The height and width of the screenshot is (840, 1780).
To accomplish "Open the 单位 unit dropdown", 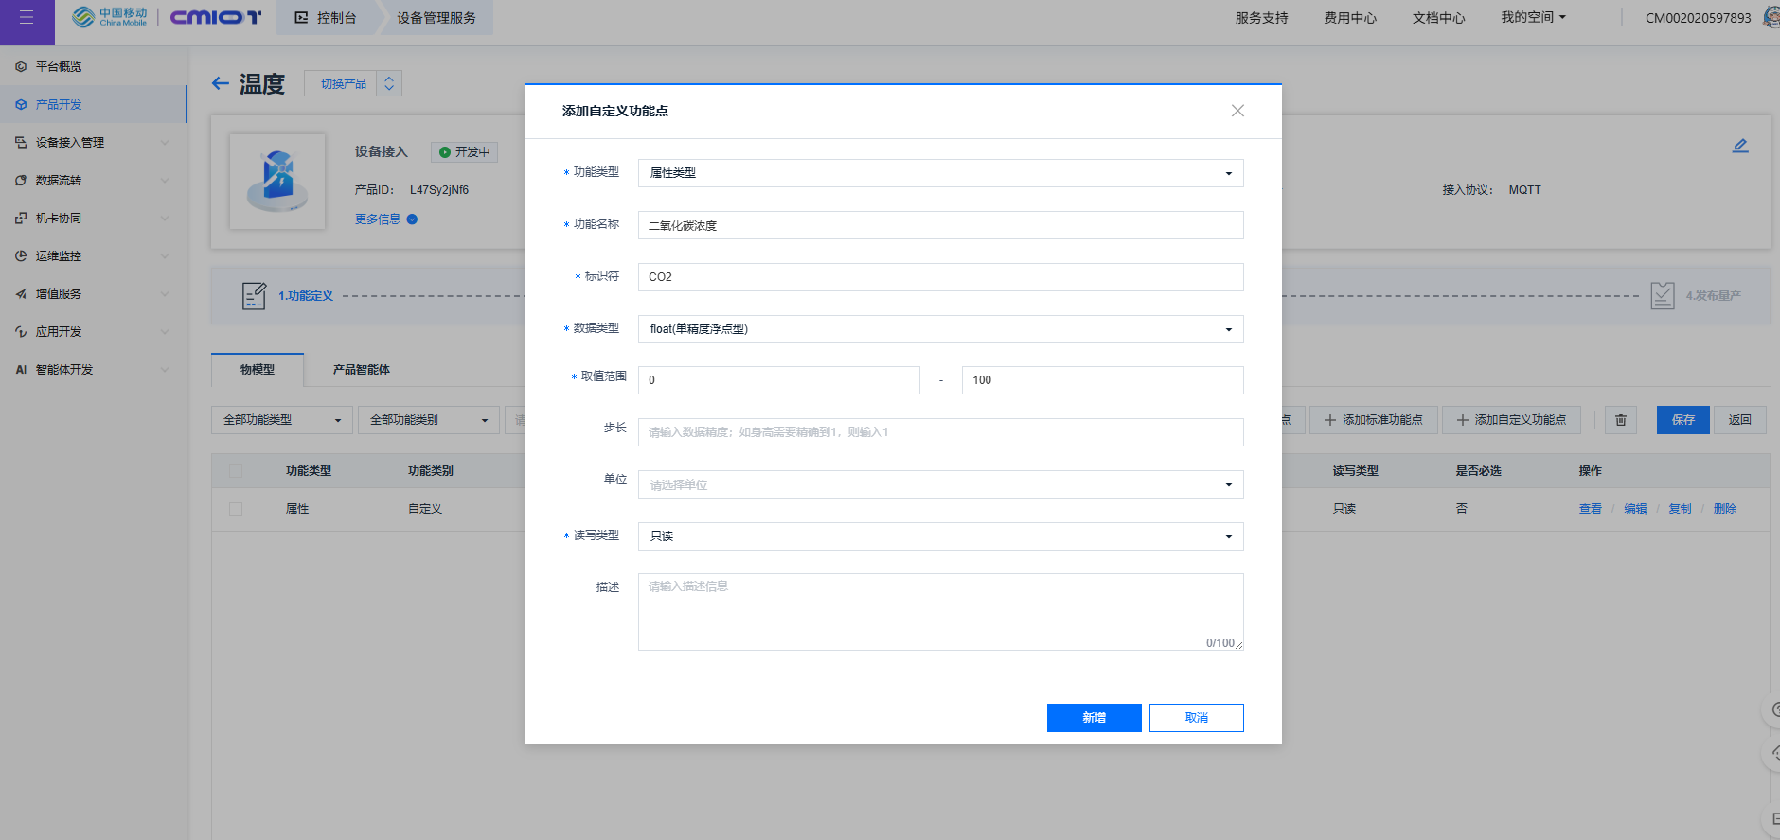I will coord(940,485).
